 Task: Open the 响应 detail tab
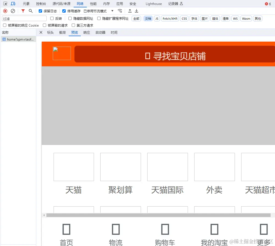click(x=87, y=33)
